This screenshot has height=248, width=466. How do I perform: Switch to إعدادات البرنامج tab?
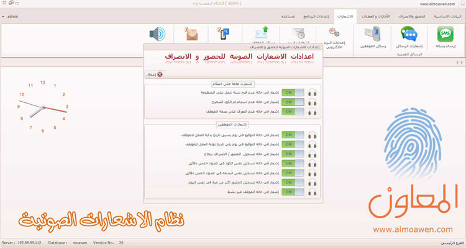click(316, 17)
